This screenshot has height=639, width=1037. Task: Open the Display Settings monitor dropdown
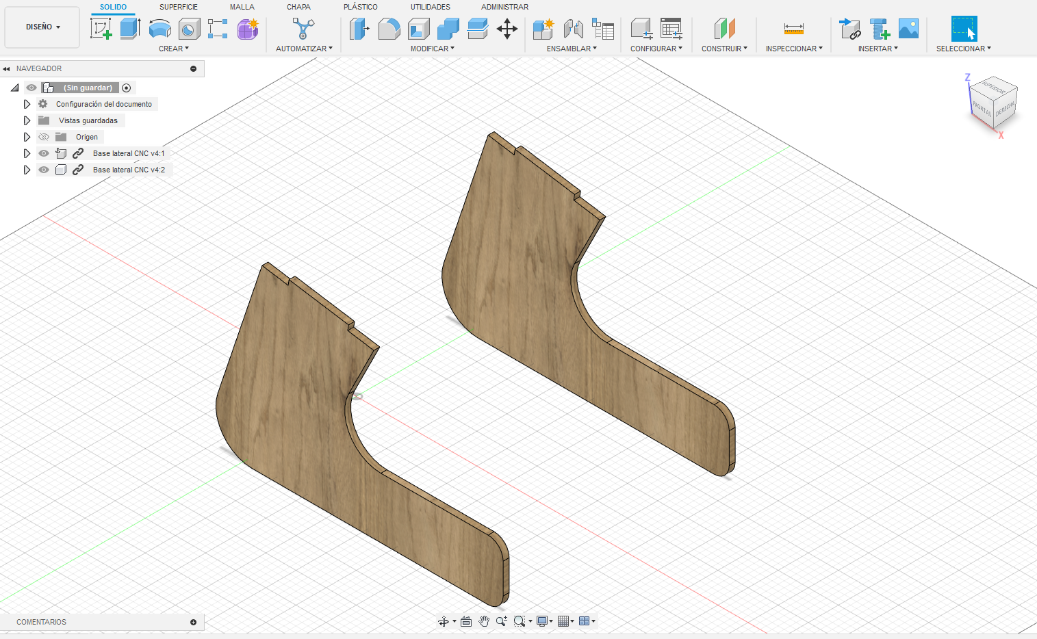[x=545, y=621]
